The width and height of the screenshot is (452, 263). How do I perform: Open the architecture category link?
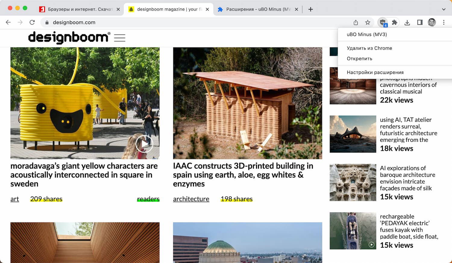pyautogui.click(x=191, y=199)
